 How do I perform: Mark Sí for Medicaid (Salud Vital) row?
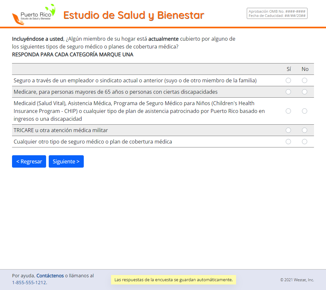tap(288, 111)
